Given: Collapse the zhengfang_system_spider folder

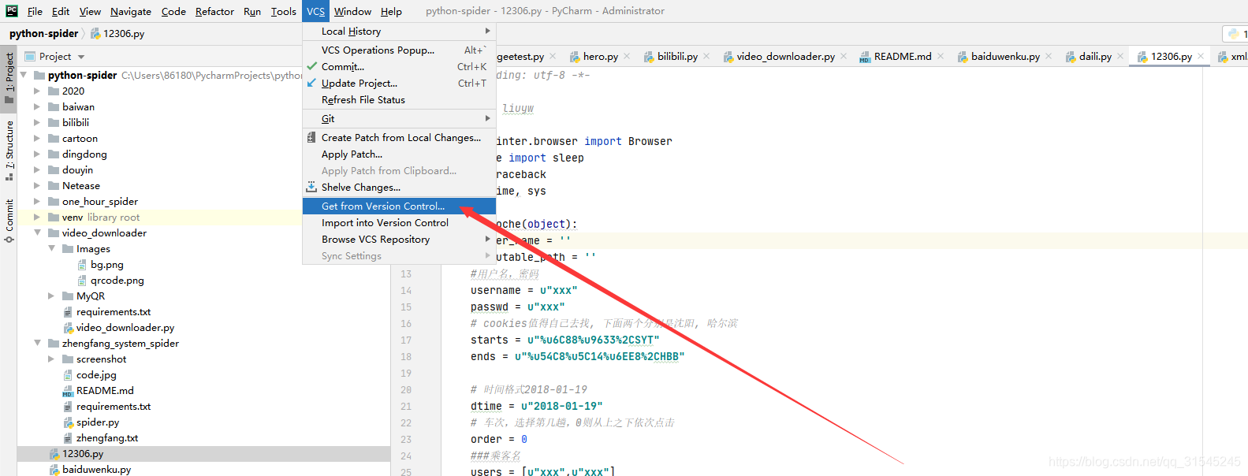Looking at the screenshot, I should click(x=37, y=344).
